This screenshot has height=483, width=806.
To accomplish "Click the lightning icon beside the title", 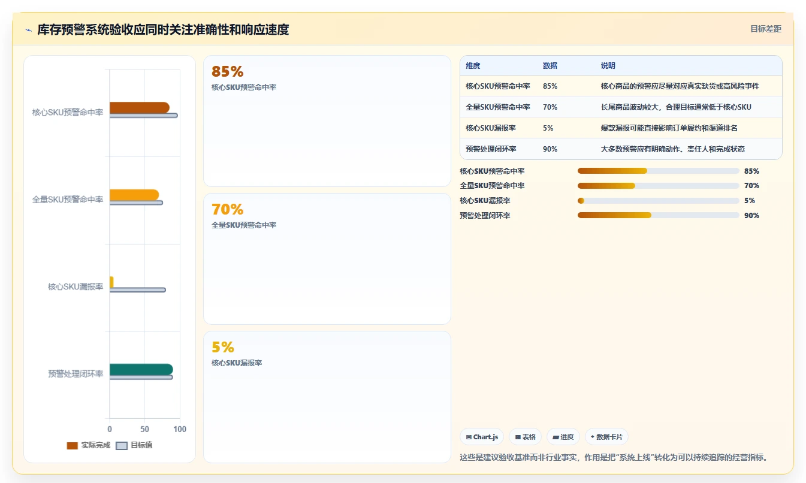I will pyautogui.click(x=28, y=29).
